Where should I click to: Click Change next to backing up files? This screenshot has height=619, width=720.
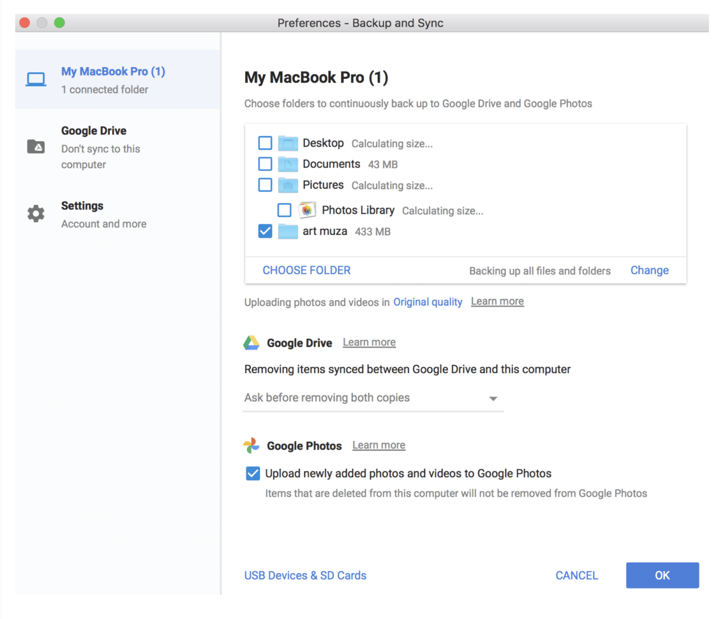[x=649, y=271]
